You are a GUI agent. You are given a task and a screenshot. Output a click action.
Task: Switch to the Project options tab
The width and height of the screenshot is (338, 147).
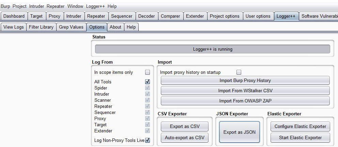point(225,16)
